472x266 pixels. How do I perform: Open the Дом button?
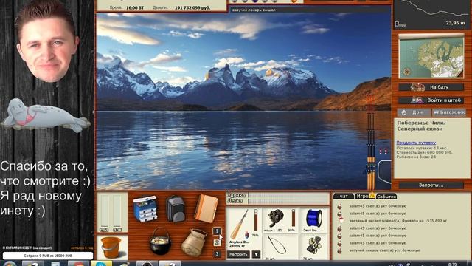(x=414, y=112)
